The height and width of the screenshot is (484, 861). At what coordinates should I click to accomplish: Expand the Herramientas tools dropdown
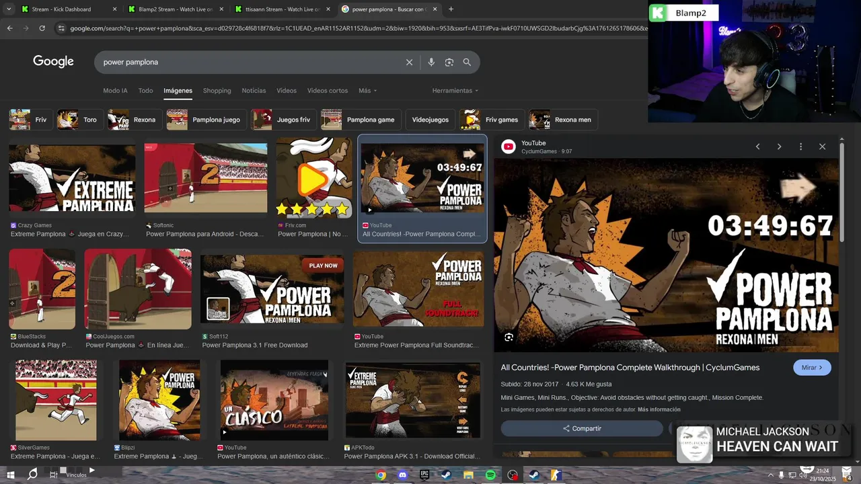point(455,91)
